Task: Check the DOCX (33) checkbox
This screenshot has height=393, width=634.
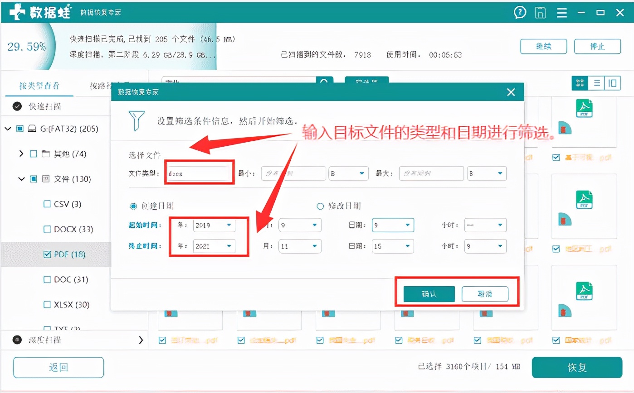Action: (x=47, y=230)
